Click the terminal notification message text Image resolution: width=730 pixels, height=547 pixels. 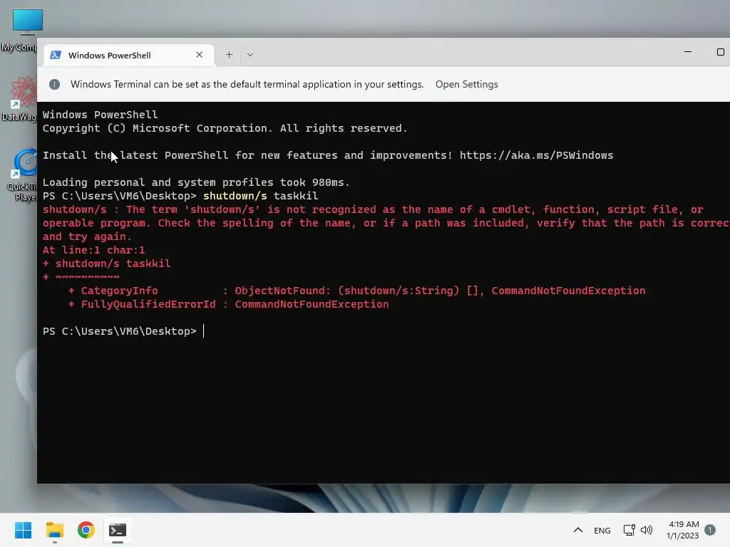click(247, 84)
